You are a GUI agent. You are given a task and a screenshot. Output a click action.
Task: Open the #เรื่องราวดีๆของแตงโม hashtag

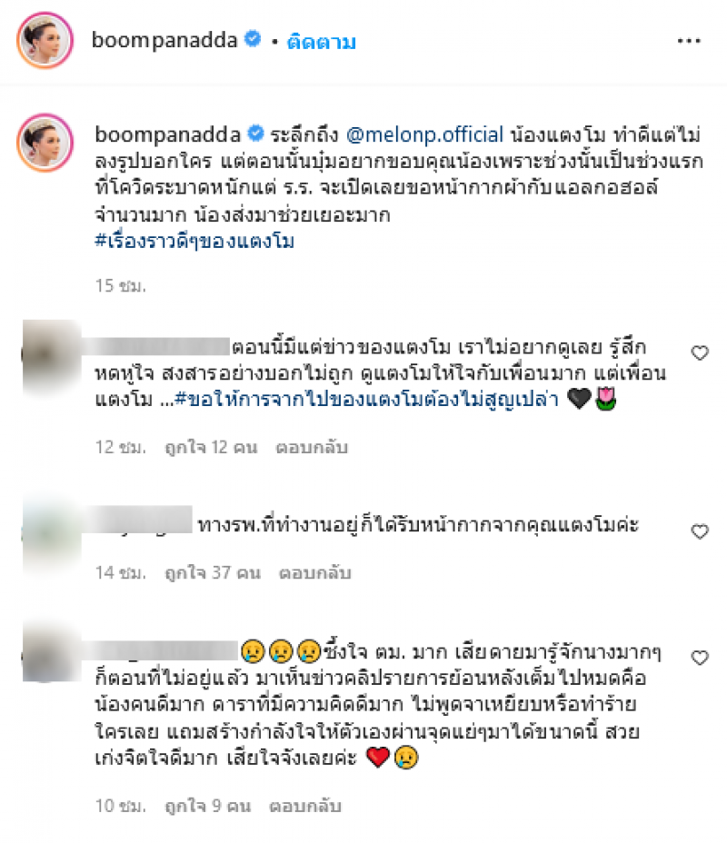194,242
